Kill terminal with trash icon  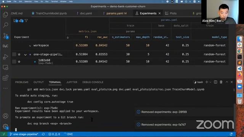(221, 82)
